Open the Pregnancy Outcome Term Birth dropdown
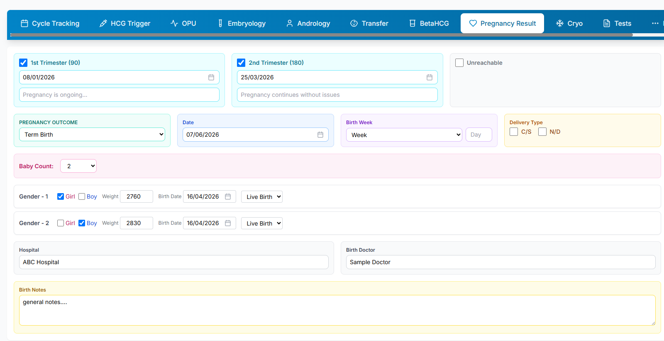 click(x=92, y=135)
